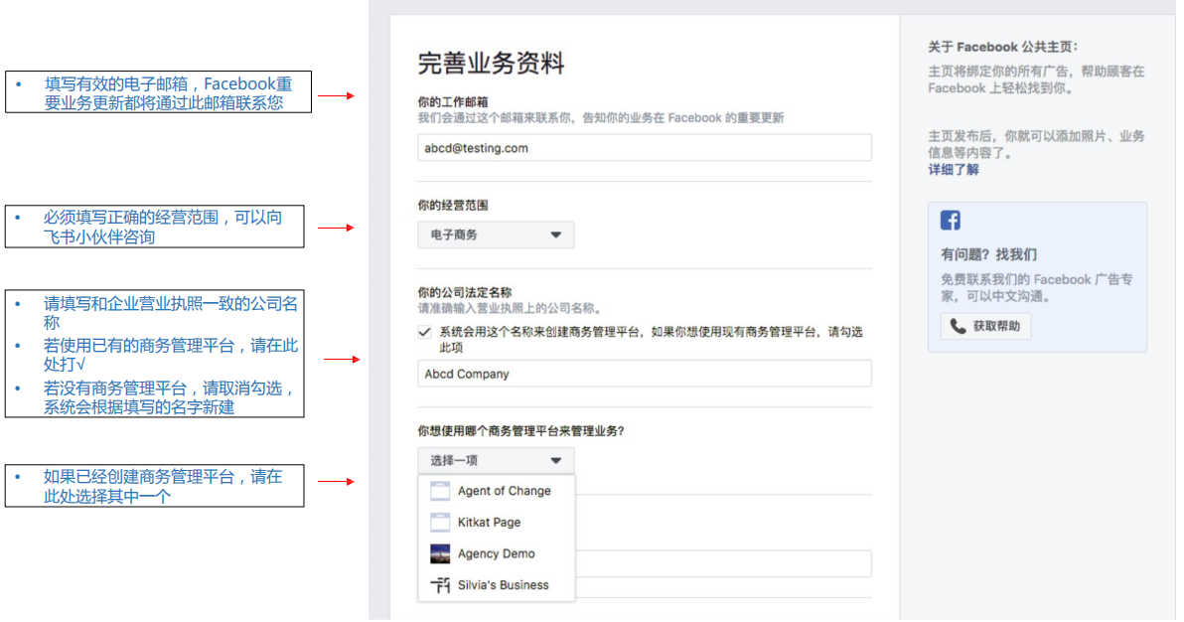This screenshot has width=1184, height=622.
Task: Click the Facebook logo in help card
Action: [x=950, y=220]
